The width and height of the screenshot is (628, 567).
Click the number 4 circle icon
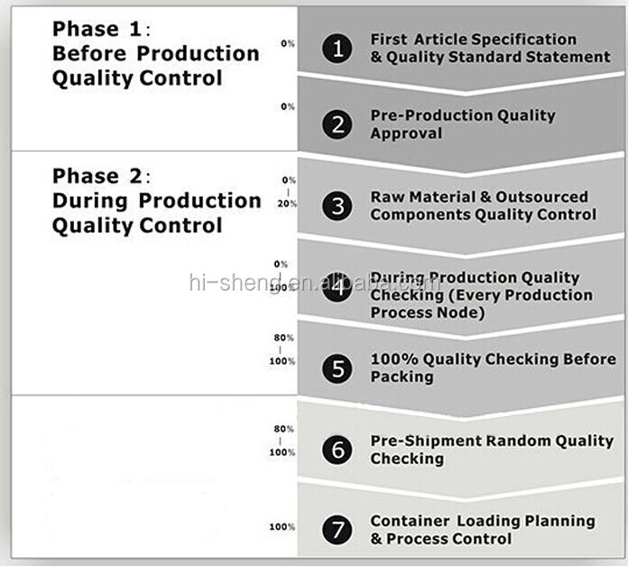[337, 287]
